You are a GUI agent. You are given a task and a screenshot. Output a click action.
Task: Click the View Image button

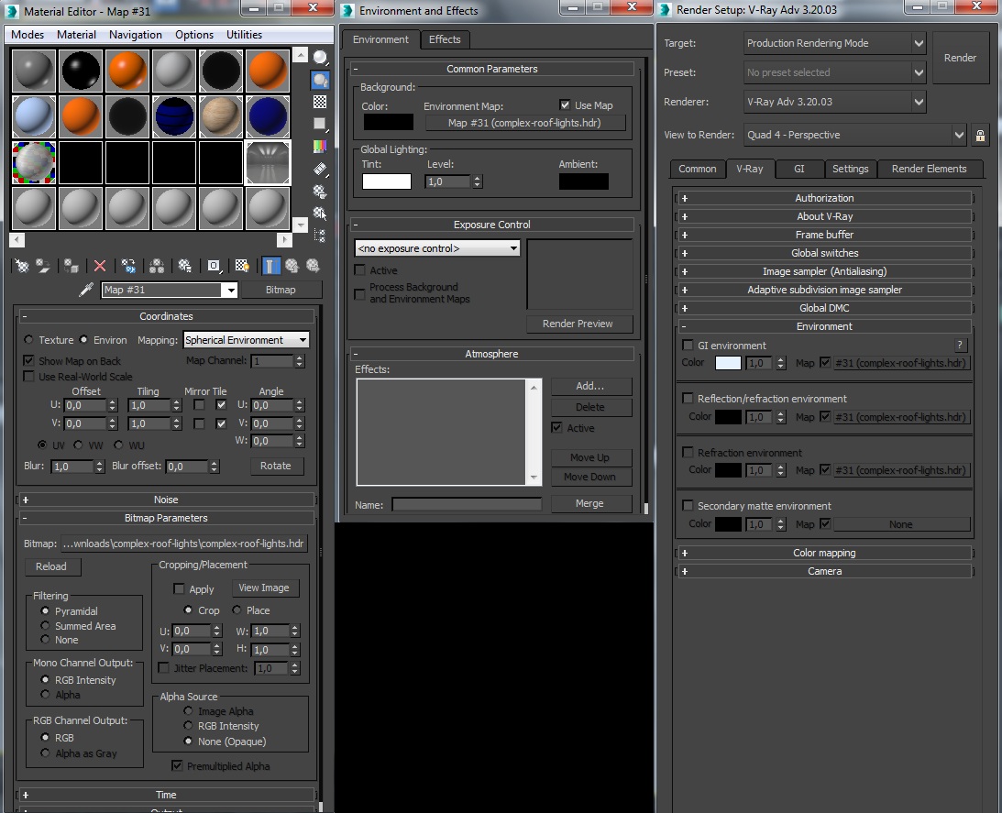pyautogui.click(x=263, y=588)
